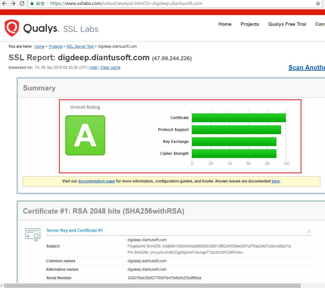This screenshot has height=288, width=325.
Task: Click the Alternative names digdeep.diantusoft.com value
Action: pos(147,269)
